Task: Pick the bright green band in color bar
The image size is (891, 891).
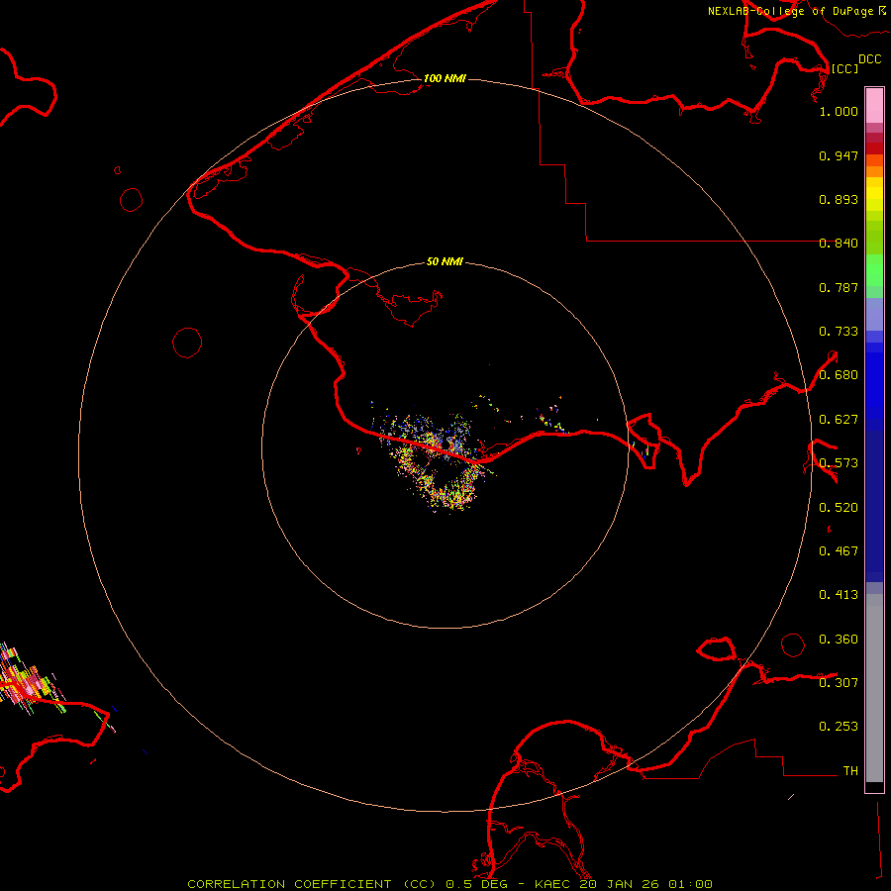Action: [874, 272]
